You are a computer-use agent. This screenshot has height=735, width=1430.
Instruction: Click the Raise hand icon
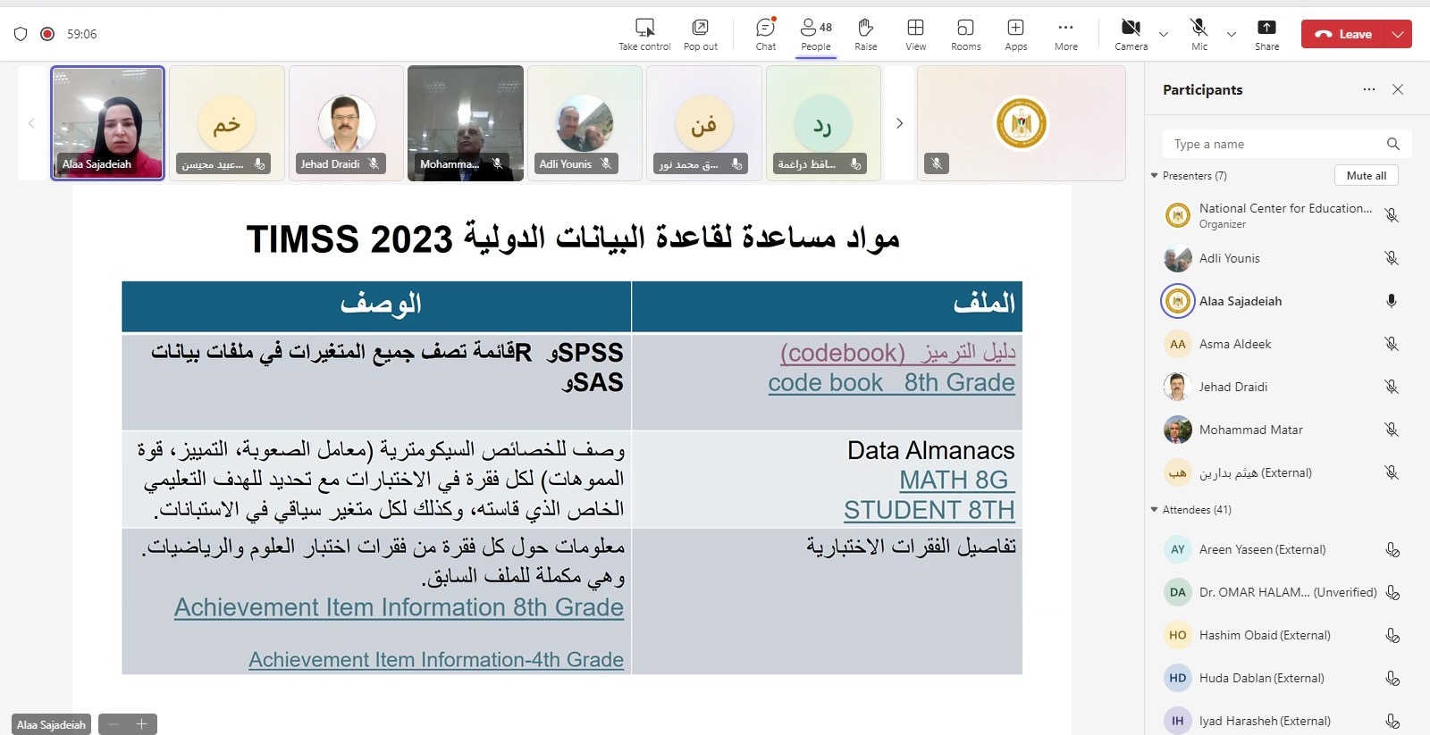tap(865, 34)
